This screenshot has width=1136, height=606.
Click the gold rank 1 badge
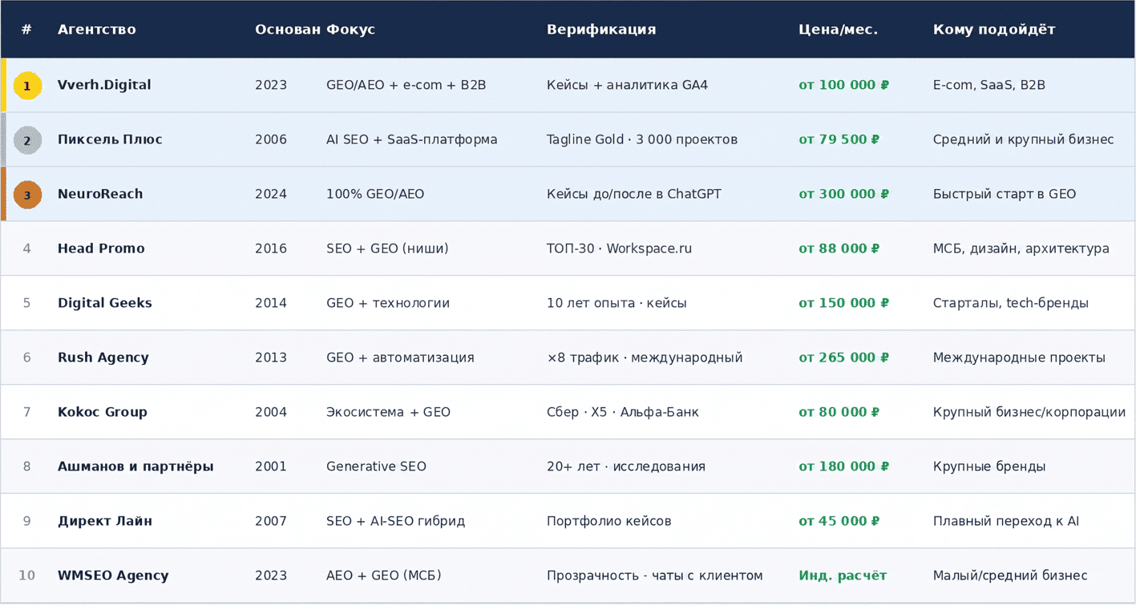point(27,86)
